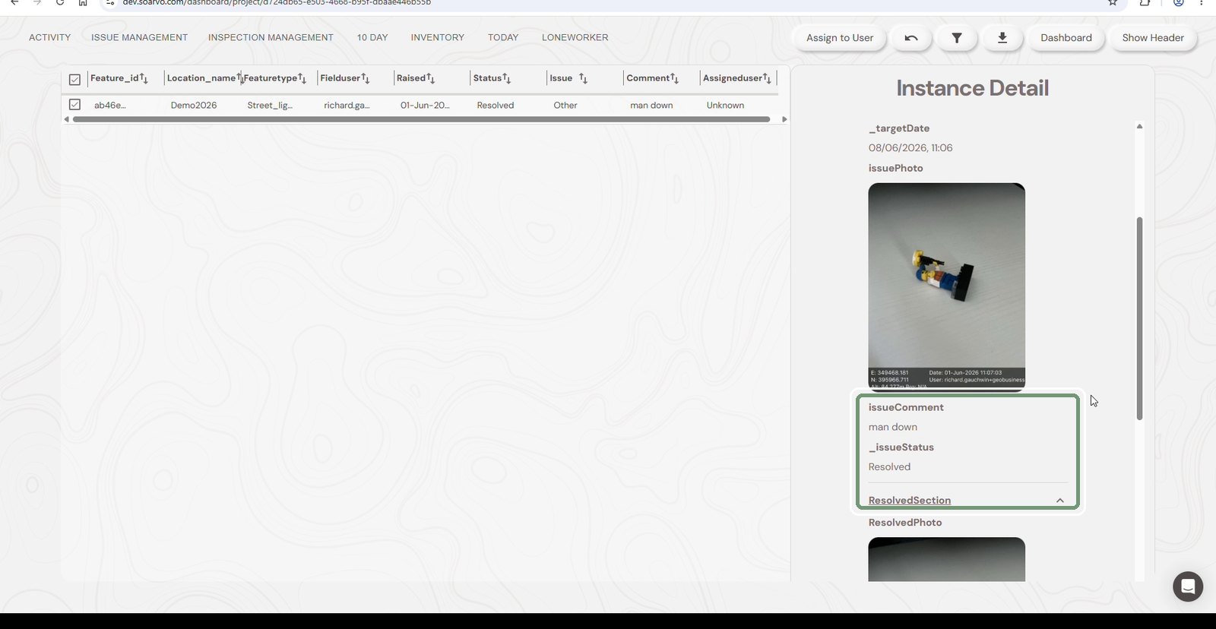1216x629 pixels.
Task: Click the Other issue cell
Action: 565,106
